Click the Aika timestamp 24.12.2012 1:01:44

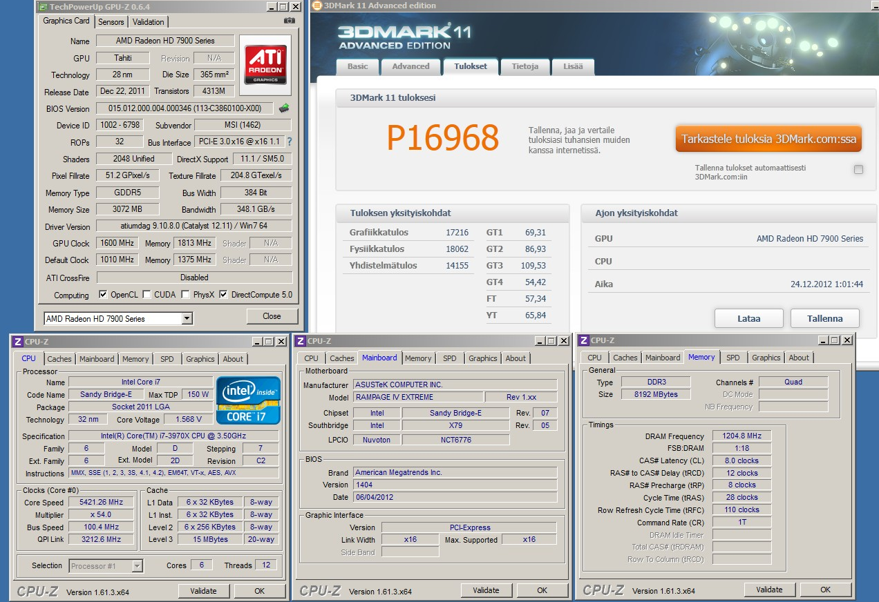(826, 284)
